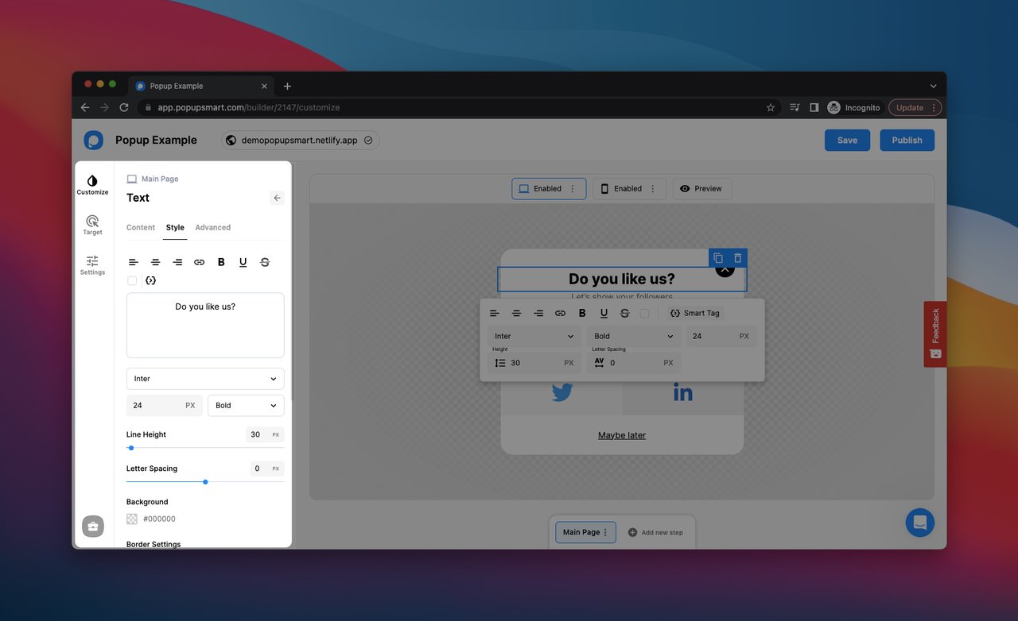Viewport: 1018px width, 621px height.
Task: Align text right in the floating toolbar
Action: [x=538, y=313]
